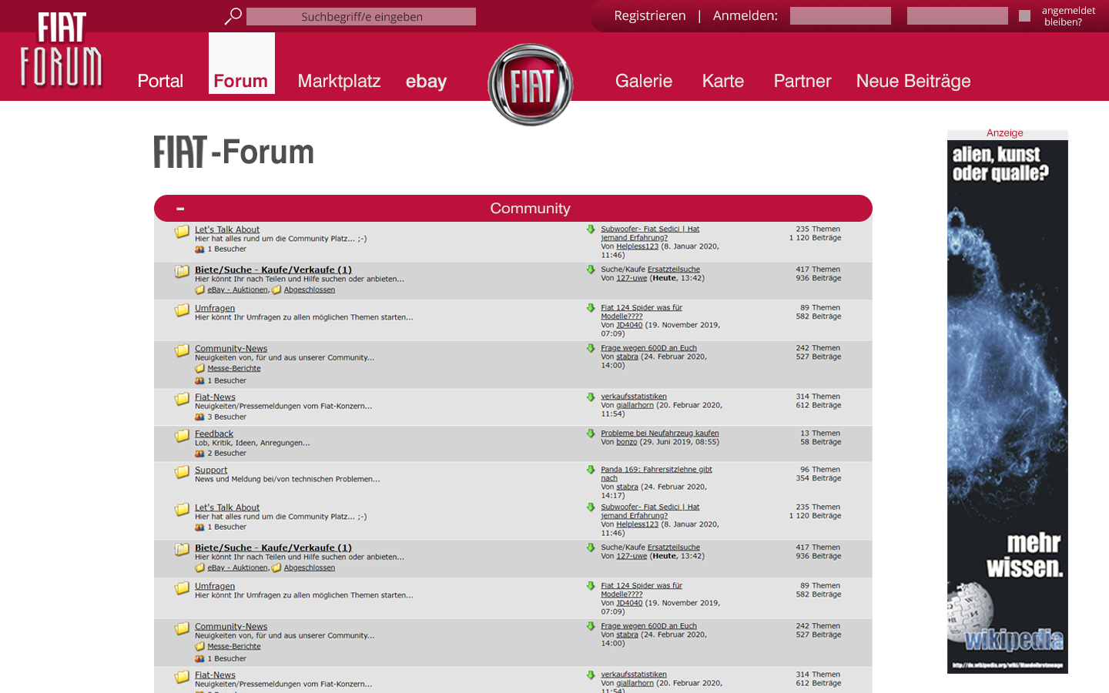
Task: Click green arrow in upper Subwoofer- Fiat Sedici row
Action: pyautogui.click(x=591, y=229)
